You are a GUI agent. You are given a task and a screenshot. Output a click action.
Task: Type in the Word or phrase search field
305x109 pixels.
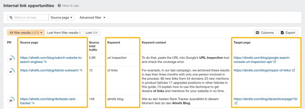(30, 18)
